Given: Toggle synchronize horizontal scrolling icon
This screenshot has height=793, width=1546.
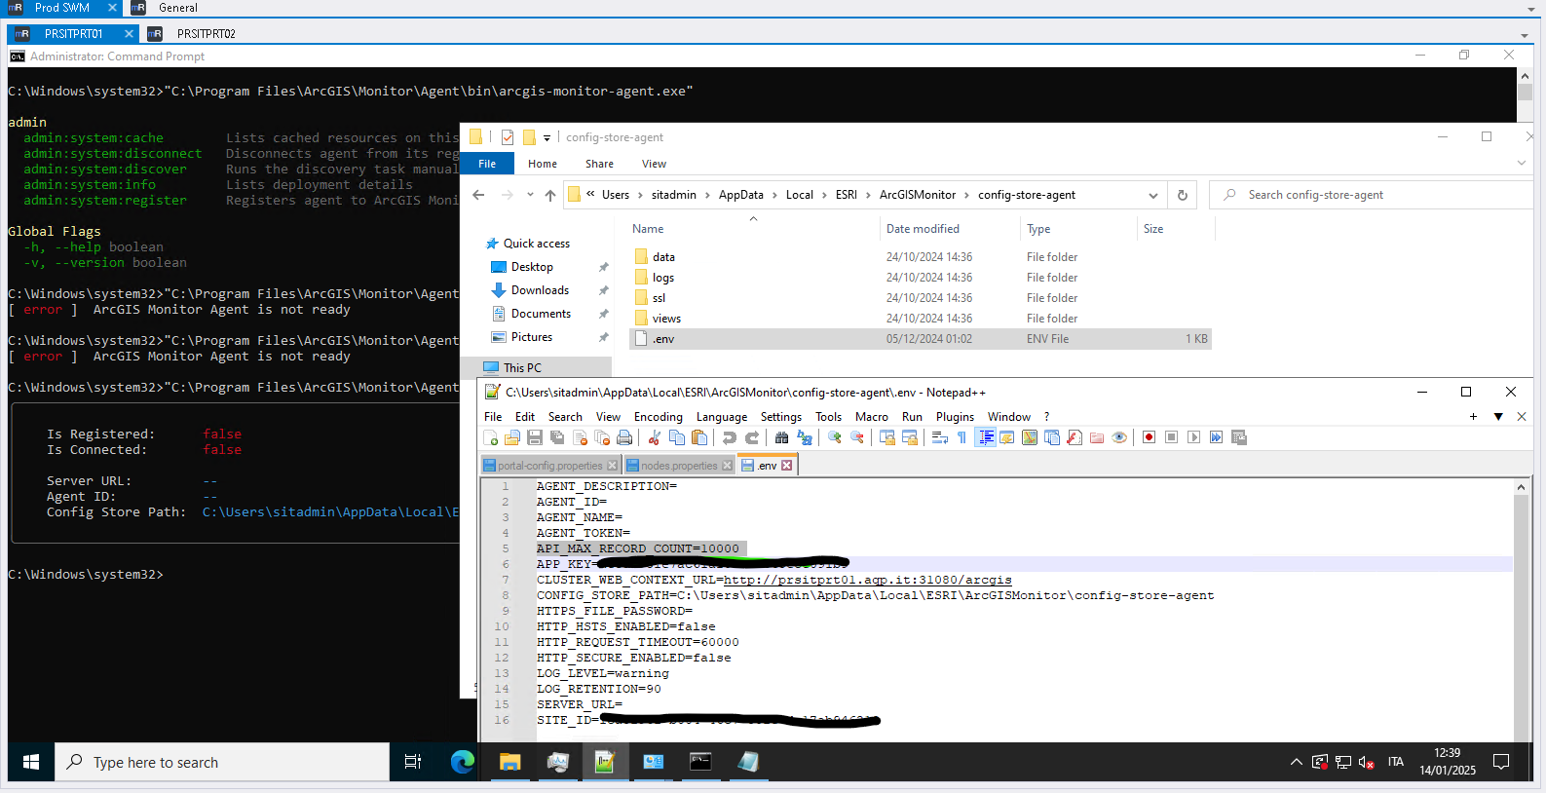Looking at the screenshot, I should [910, 438].
